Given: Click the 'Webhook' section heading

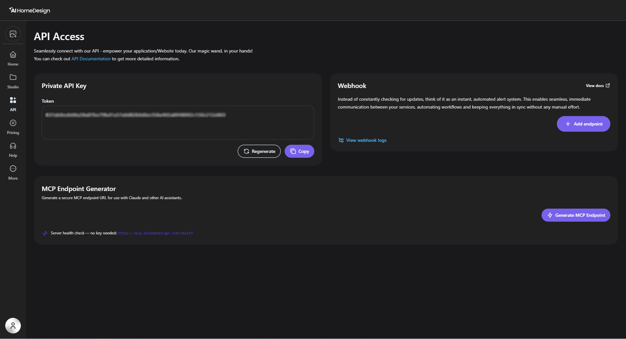Looking at the screenshot, I should pyautogui.click(x=352, y=86).
